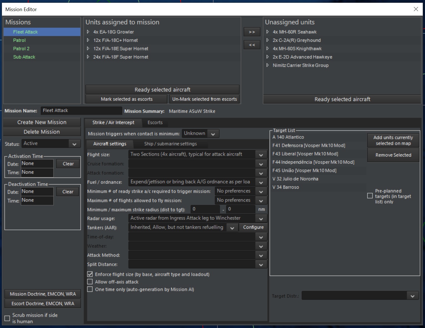Viewport: 425px width, 328px height.
Task: Expand the 2x E-2D Advanced Hawkeye group
Action: coord(267,57)
